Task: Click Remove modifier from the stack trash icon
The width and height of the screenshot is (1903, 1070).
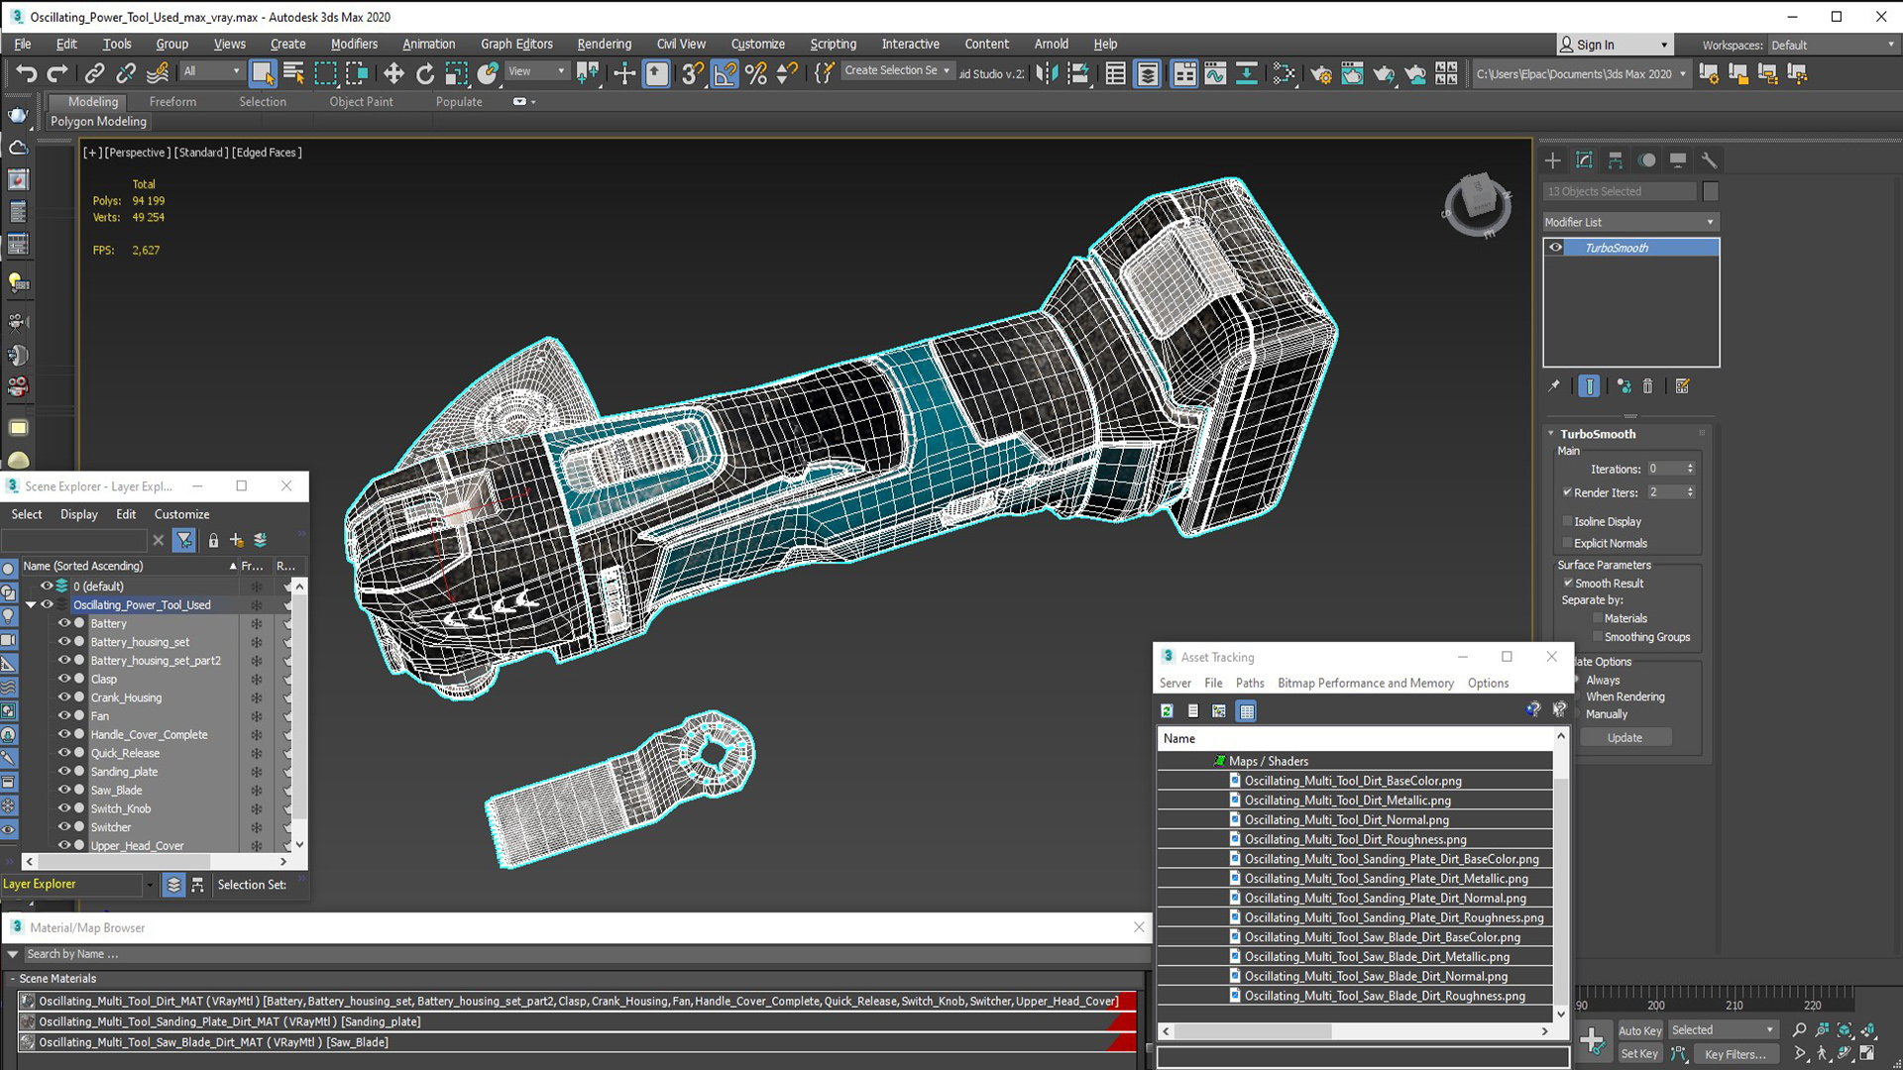Action: click(1647, 386)
